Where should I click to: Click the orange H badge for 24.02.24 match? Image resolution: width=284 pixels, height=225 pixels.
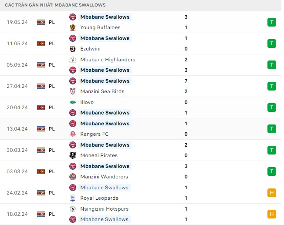coord(272,192)
